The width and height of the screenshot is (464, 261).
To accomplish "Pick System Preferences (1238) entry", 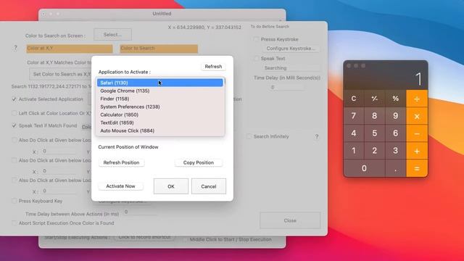I will point(159,107).
